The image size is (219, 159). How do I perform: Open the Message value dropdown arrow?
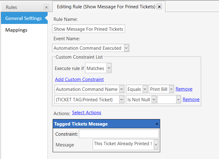tap(156, 144)
